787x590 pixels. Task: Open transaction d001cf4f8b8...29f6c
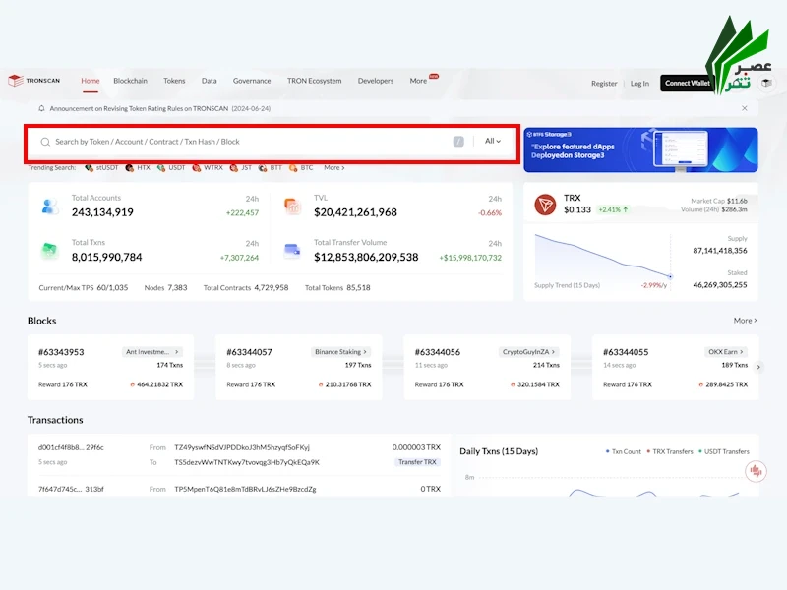(71, 447)
